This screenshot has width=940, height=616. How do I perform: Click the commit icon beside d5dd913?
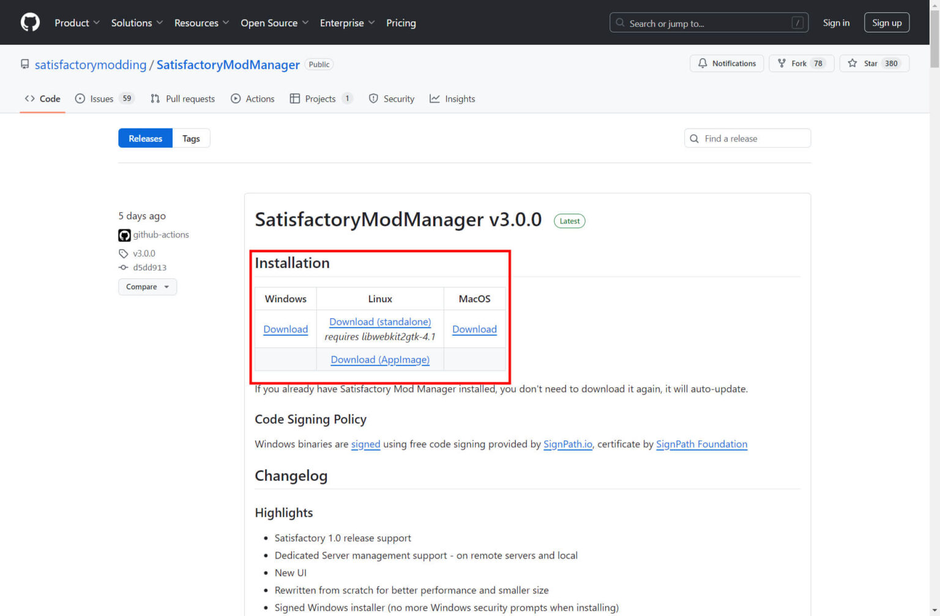[x=124, y=267]
